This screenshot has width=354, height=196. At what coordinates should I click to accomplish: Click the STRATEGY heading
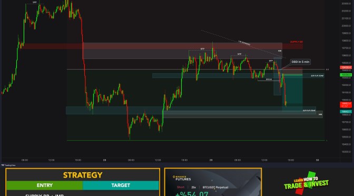click(x=83, y=175)
